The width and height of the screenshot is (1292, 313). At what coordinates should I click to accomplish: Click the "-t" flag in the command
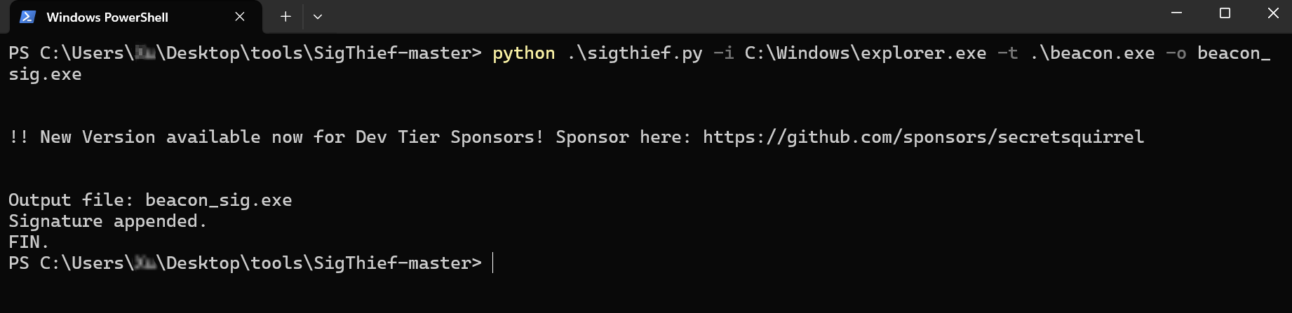coord(1007,53)
